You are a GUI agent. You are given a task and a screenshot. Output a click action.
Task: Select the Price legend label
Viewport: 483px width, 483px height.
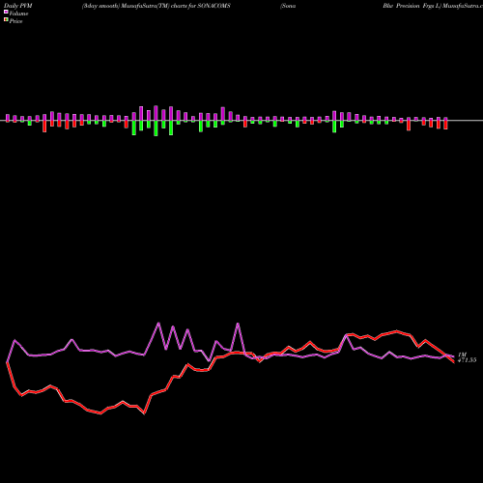click(x=15, y=21)
